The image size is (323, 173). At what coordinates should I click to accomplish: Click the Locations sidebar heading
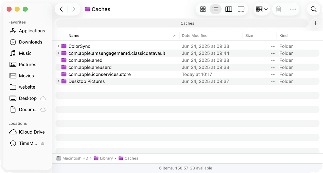17,123
